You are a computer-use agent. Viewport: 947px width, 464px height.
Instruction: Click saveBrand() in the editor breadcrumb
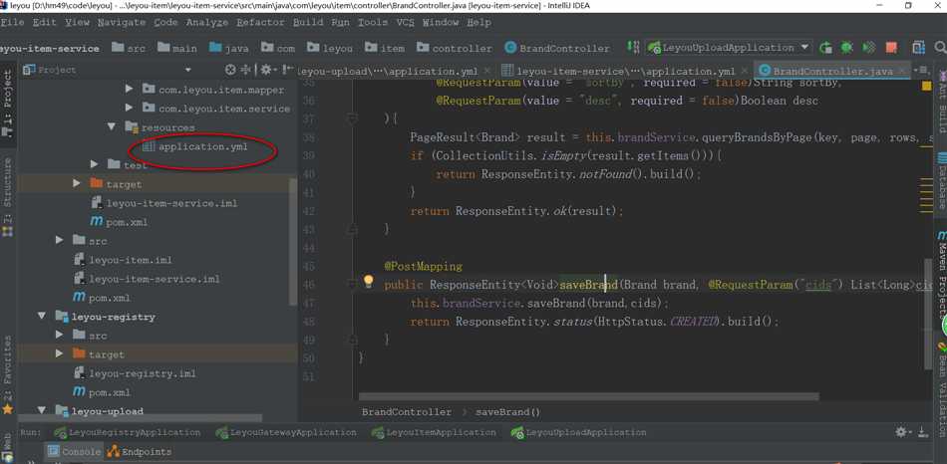[508, 412]
